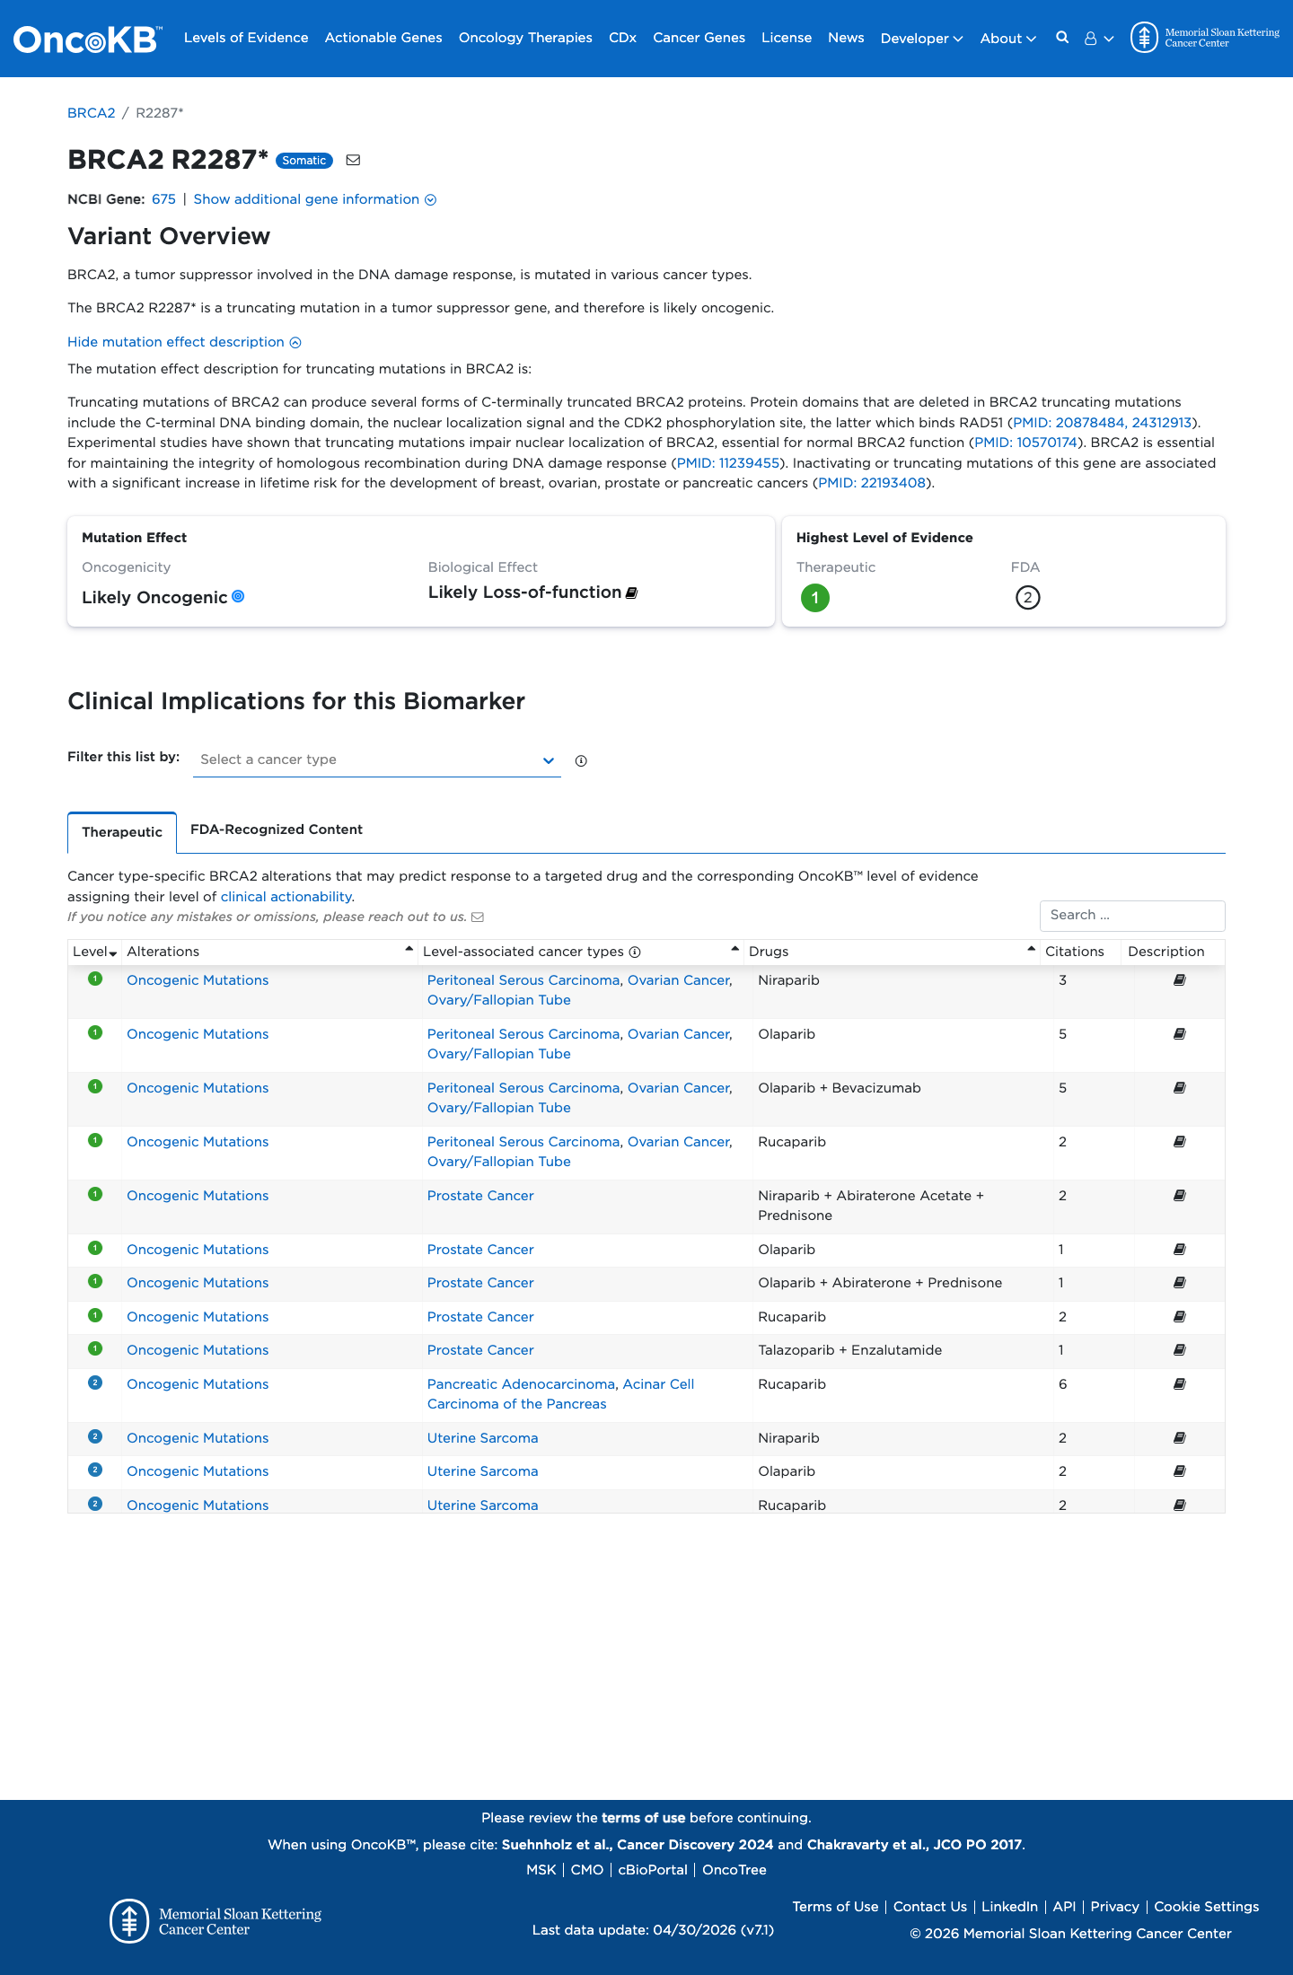Open Levels of Evidence nav item

[x=246, y=38]
